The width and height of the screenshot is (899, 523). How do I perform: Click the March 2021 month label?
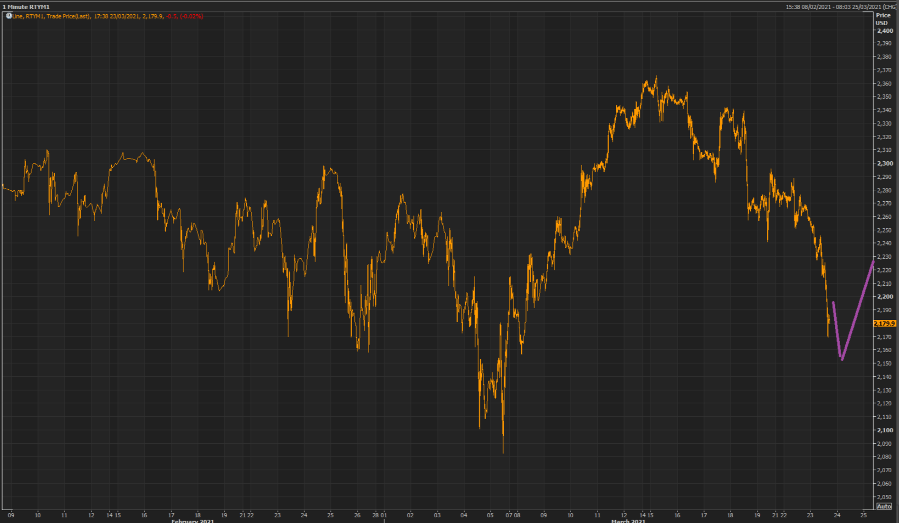click(628, 521)
